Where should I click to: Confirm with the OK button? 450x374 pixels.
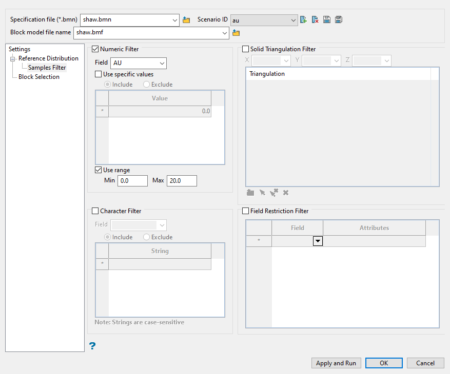point(384,363)
